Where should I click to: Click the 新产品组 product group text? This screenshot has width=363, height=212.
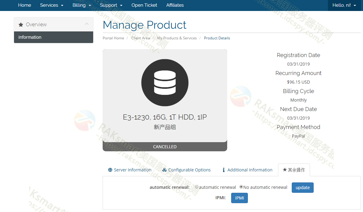click(165, 127)
